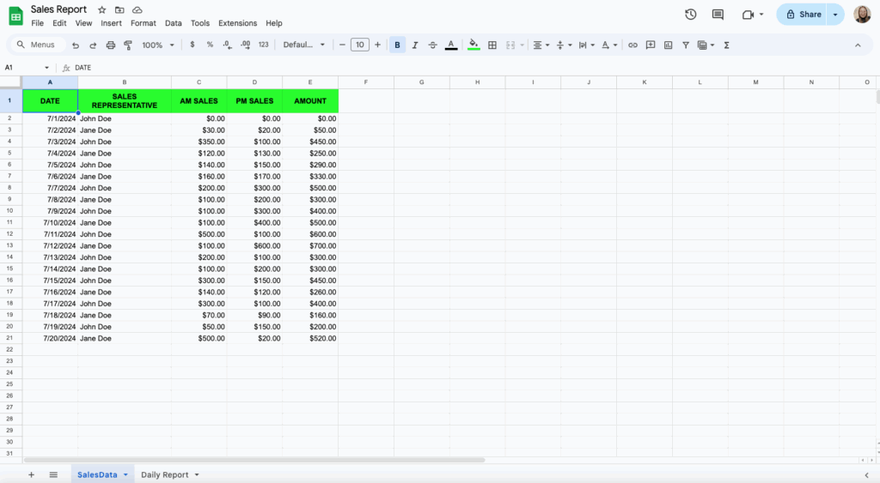Open zoom level 100% dropdown
This screenshot has height=483, width=880.
point(158,45)
